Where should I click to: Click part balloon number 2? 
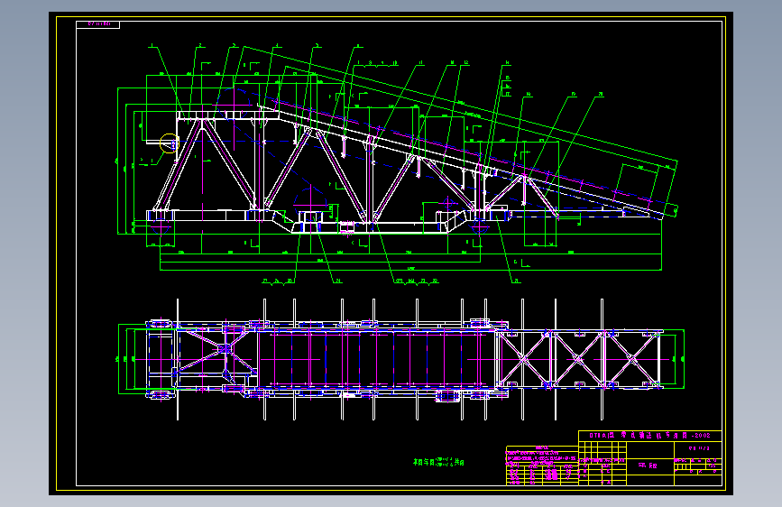[x=200, y=46]
